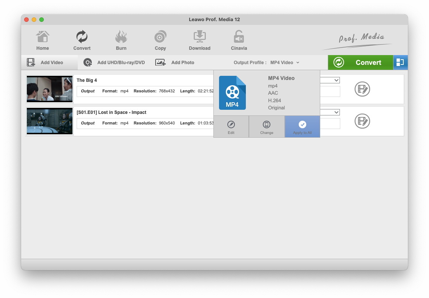
Task: Click the field under The Big 4 dropdown
Action: (330, 92)
